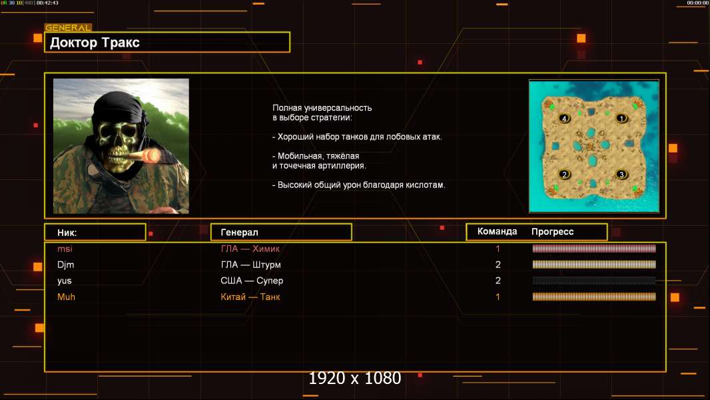Viewport: 710px width, 400px height.
Task: Click team number of yus row
Action: (x=498, y=281)
